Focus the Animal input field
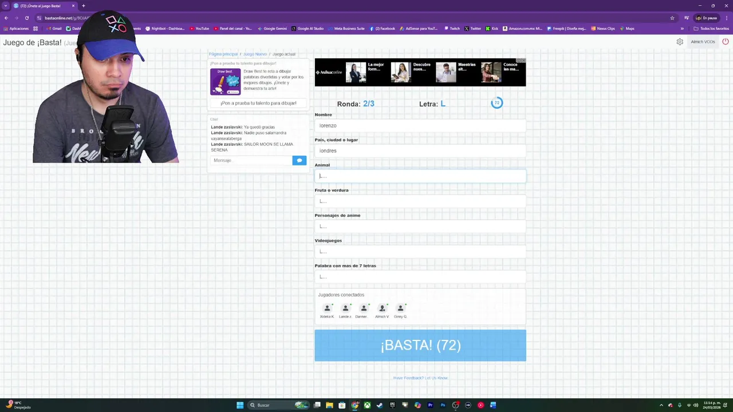Viewport: 733px width, 412px height. [420, 176]
